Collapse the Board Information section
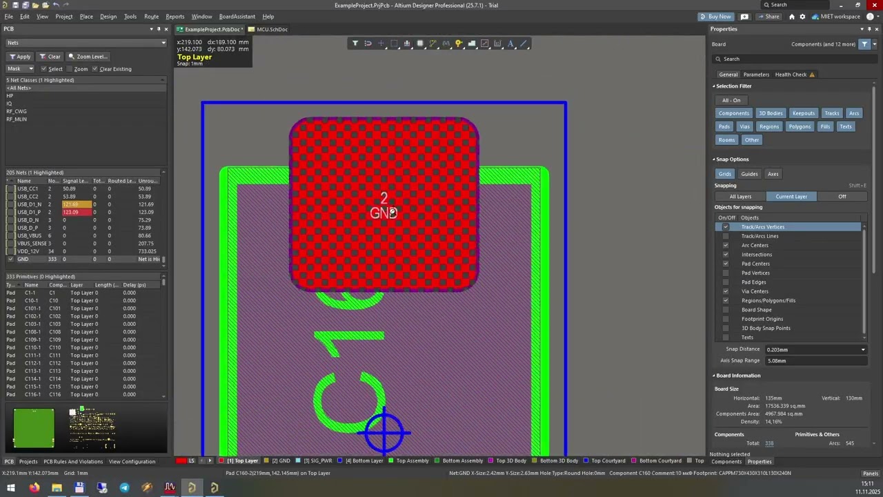Screen dimensions: 883x497 (714, 376)
